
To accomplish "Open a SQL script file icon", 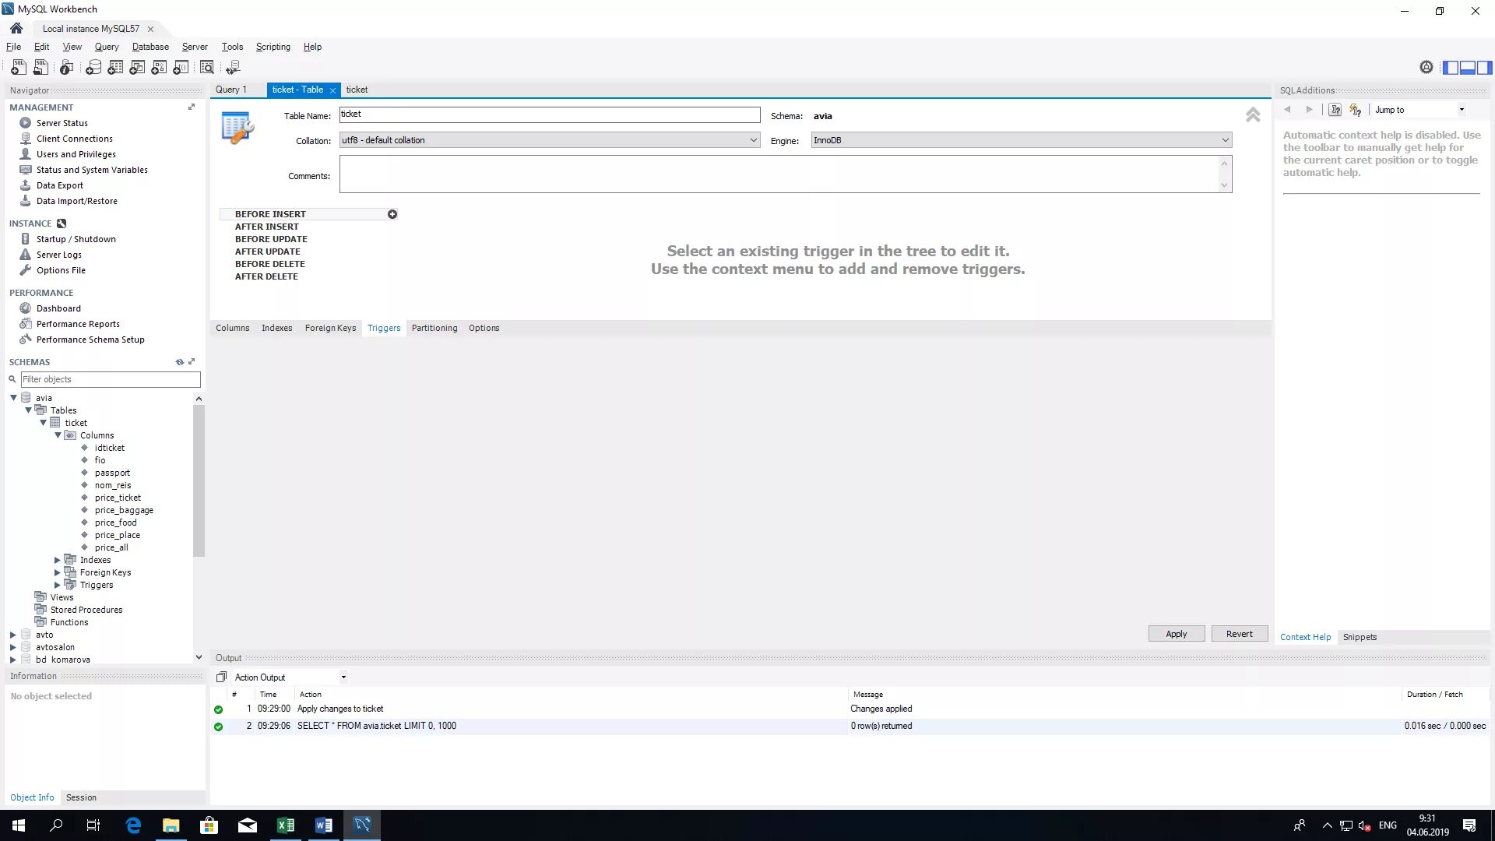I will point(40,68).
